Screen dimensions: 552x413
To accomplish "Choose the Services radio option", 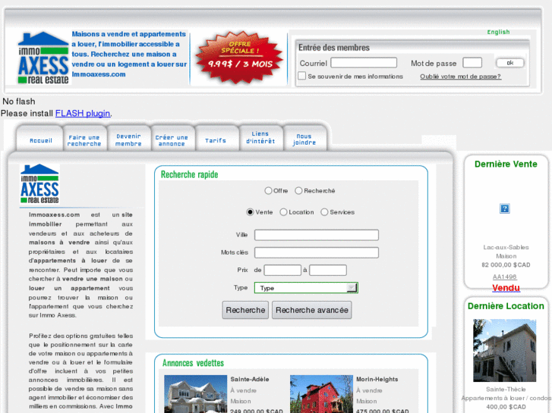I will [324, 212].
